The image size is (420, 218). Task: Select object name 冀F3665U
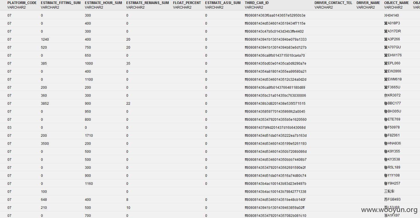coord(392,88)
